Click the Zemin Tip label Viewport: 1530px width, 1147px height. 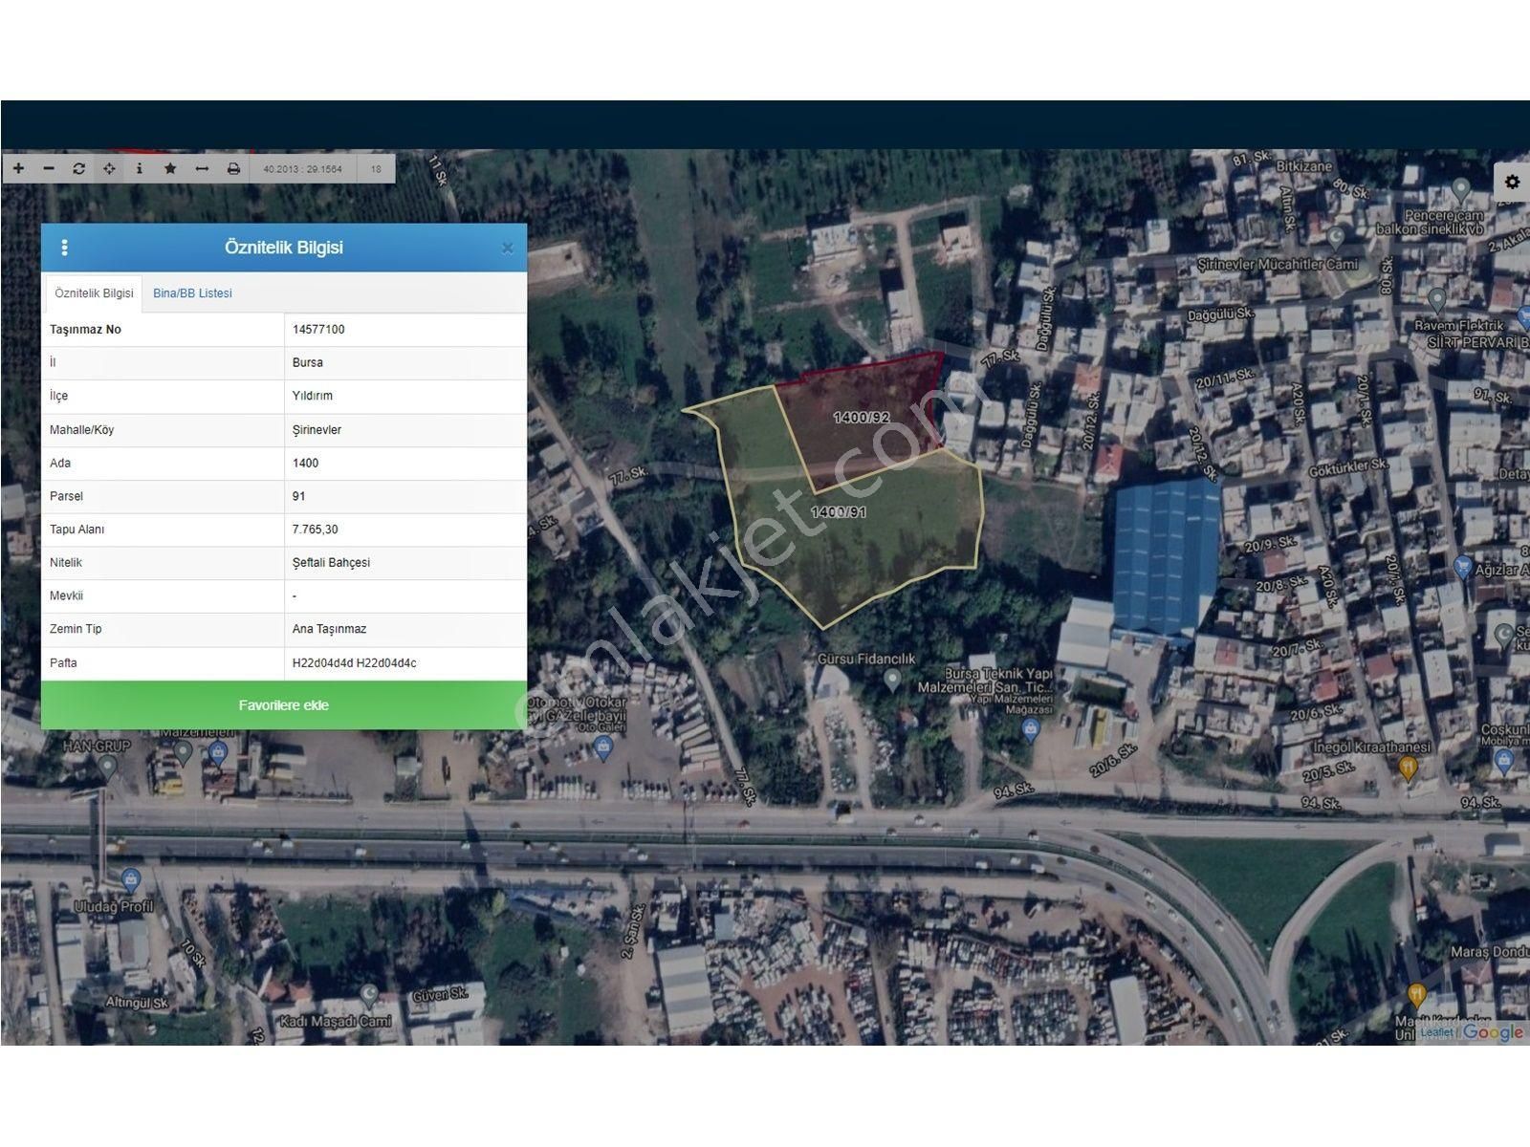pyautogui.click(x=76, y=629)
